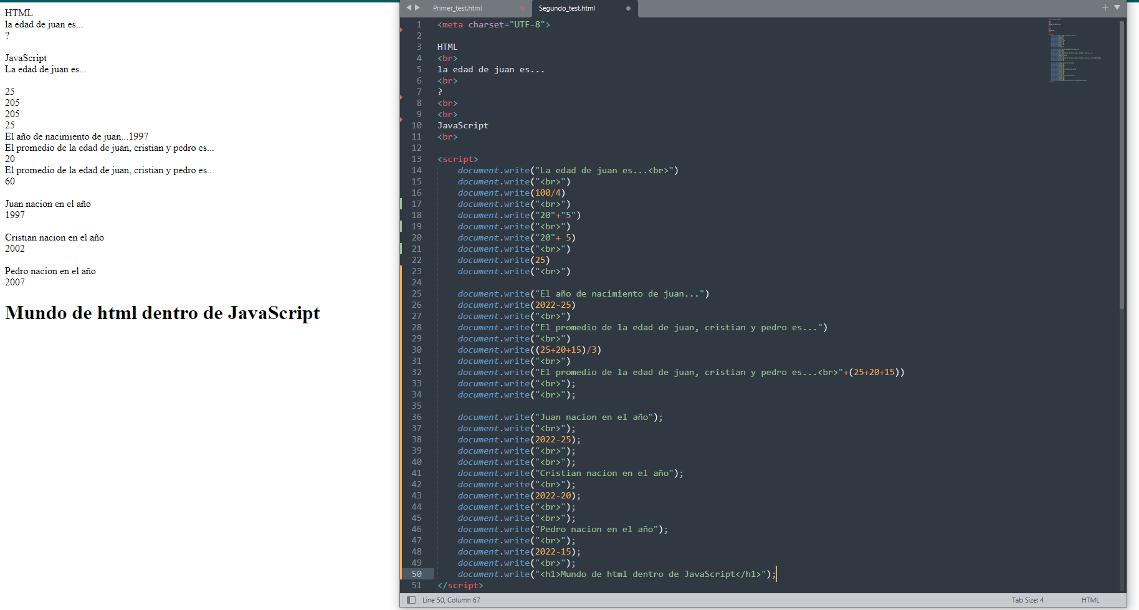The height and width of the screenshot is (610, 1139).
Task: Click the value 2007 in browser page
Action: (x=15, y=282)
